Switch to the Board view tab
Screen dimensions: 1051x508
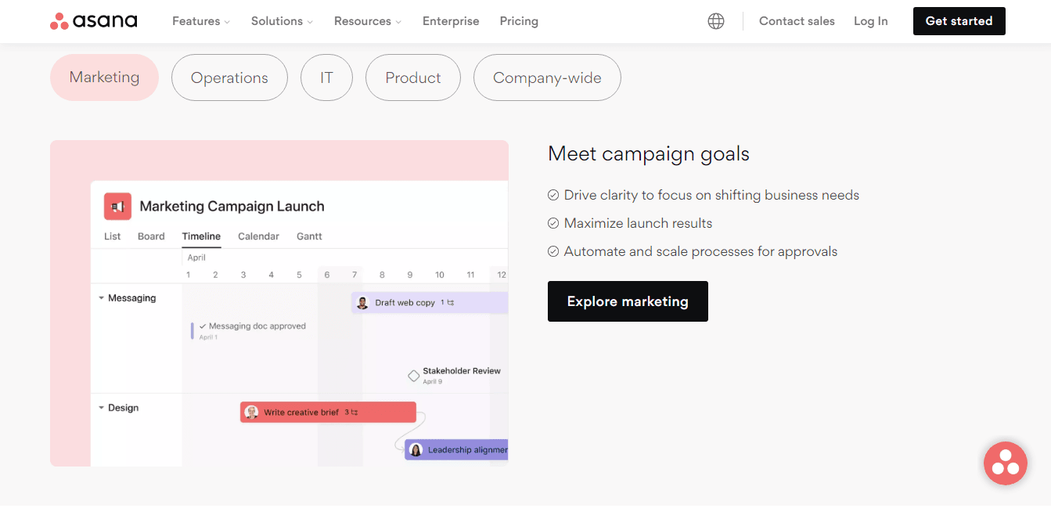click(x=151, y=236)
